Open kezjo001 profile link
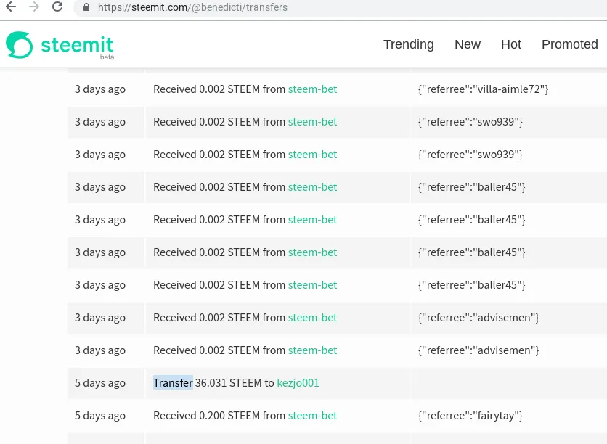The image size is (607, 444). pos(298,383)
